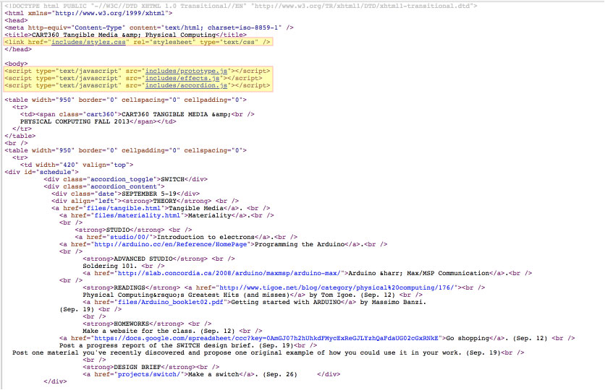Click the slab.concordia.ca arduino-max URL
This screenshot has width=605, height=390.
229,273
